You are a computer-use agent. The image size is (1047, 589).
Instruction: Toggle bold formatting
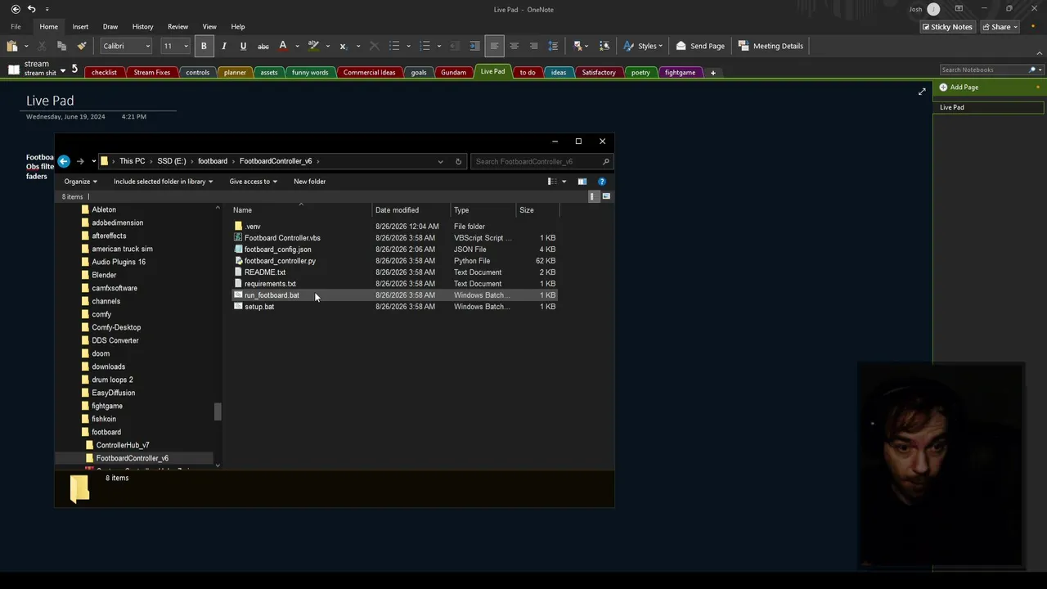(x=204, y=46)
